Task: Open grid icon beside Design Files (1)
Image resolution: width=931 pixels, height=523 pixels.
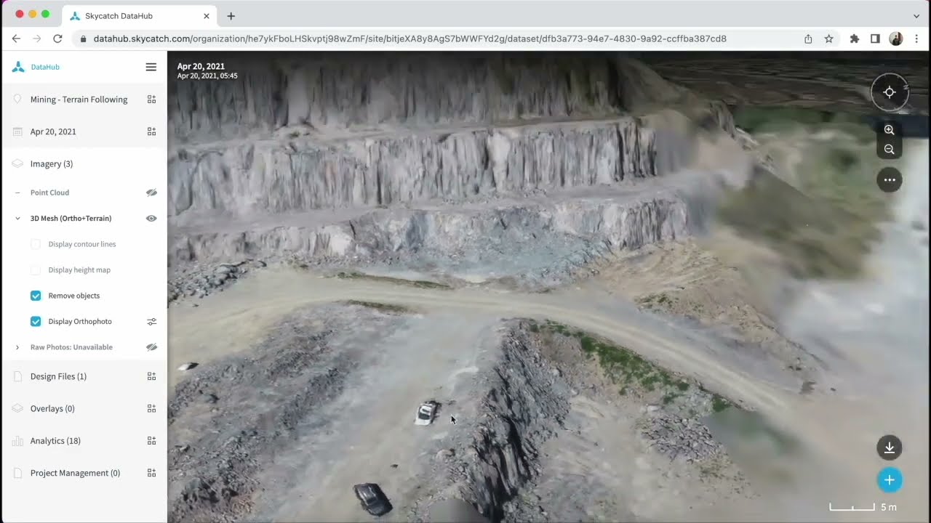Action: [151, 376]
